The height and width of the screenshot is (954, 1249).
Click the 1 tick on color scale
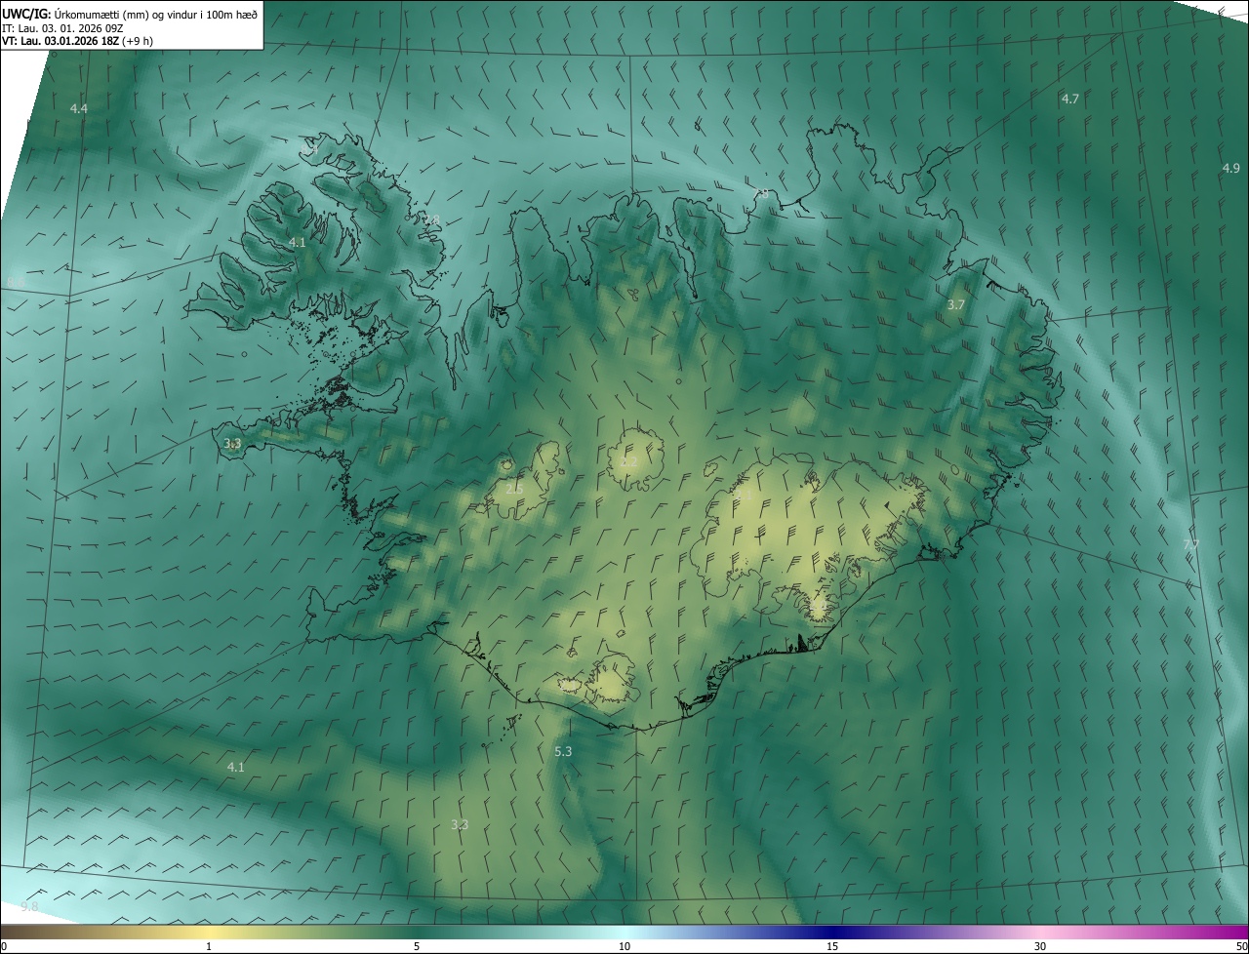coord(209,946)
